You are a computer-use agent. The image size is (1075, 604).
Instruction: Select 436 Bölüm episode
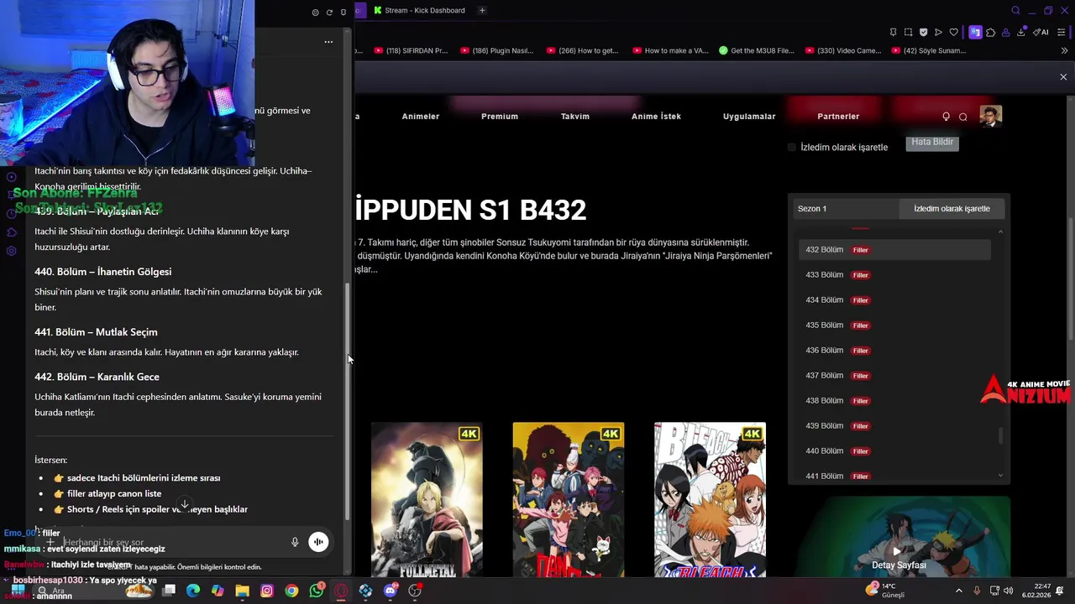pos(894,350)
